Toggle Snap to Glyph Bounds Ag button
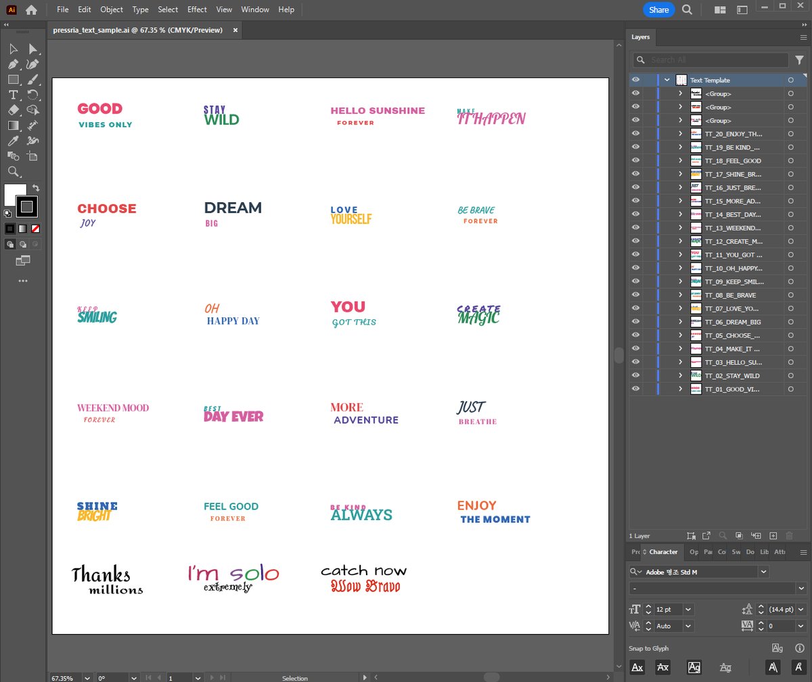Image resolution: width=812 pixels, height=682 pixels. coord(694,667)
